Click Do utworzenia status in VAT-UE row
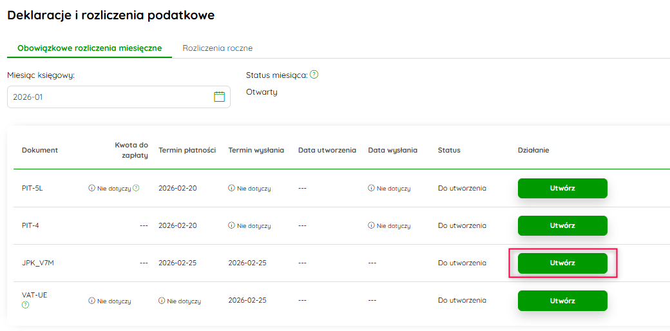Screen dimensions: 670x331 [x=462, y=301]
